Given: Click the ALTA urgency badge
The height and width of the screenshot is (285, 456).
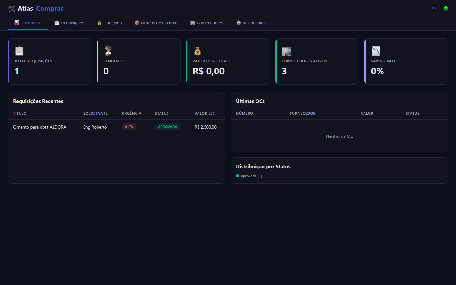Looking at the screenshot, I should tap(129, 127).
